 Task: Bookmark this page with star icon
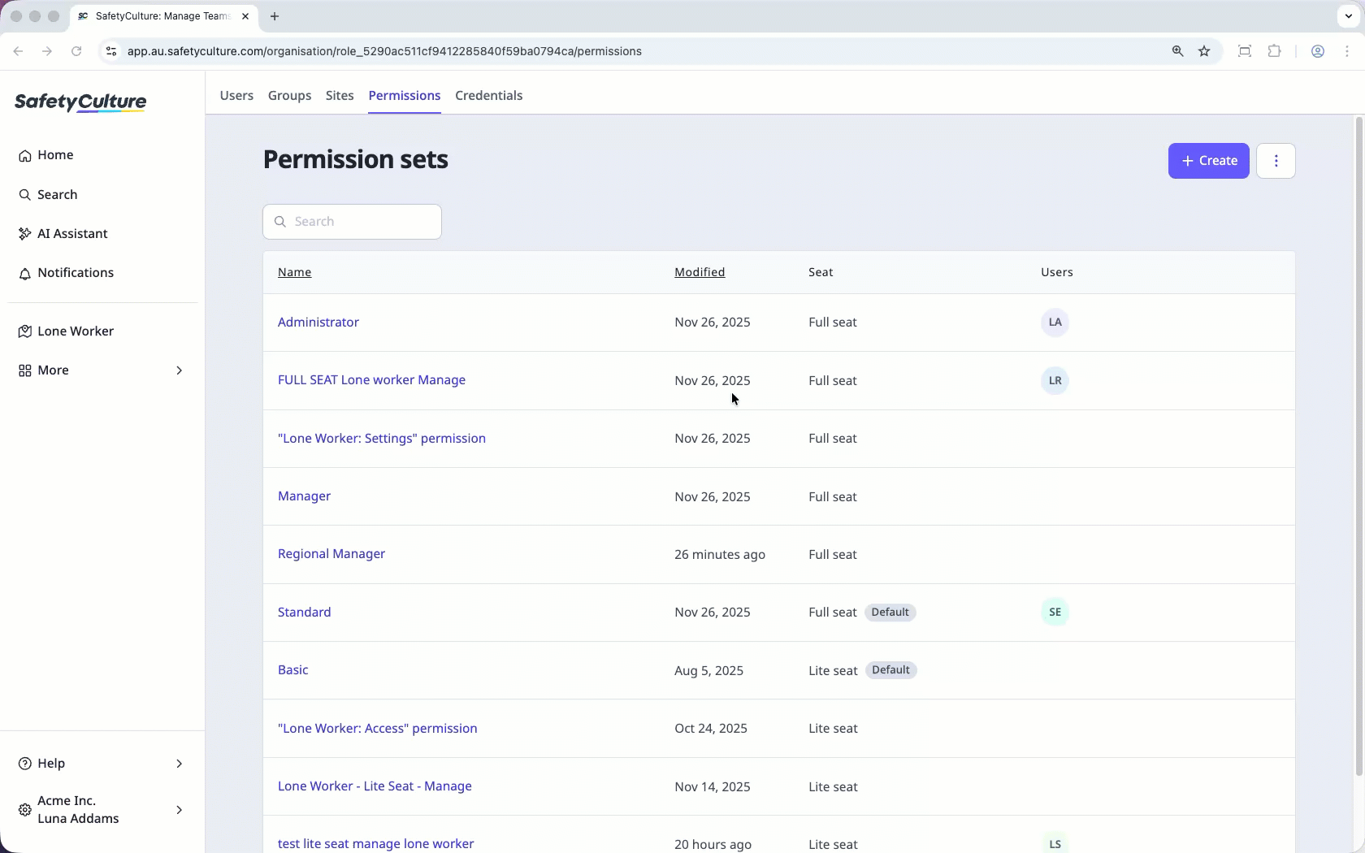point(1204,51)
